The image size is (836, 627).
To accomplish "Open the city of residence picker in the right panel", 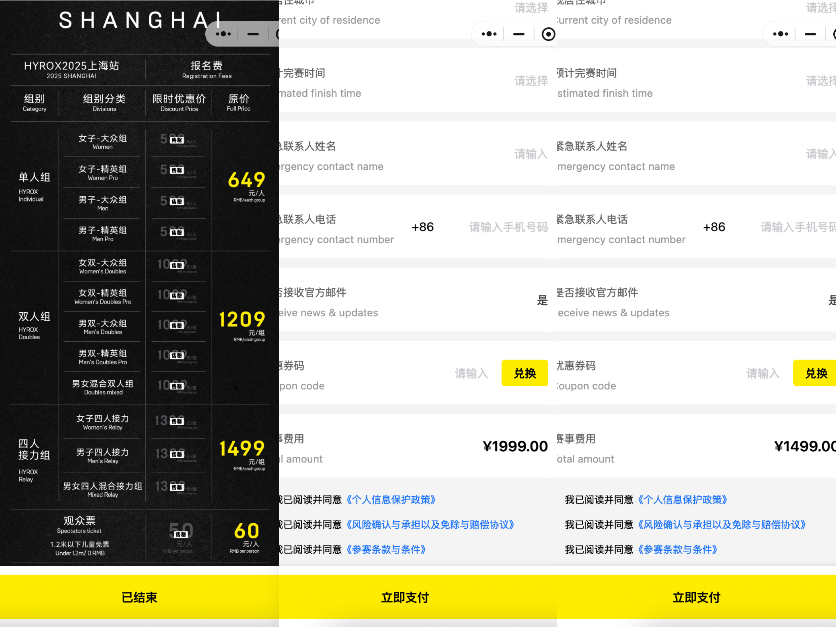I will point(821,7).
